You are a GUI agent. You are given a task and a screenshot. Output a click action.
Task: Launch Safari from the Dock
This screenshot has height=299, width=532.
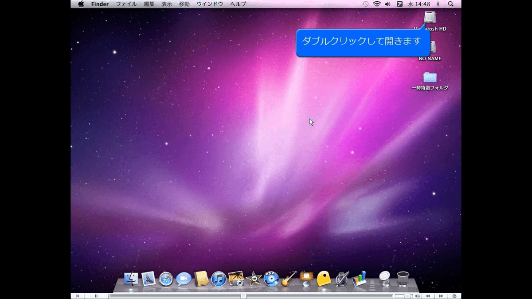pos(166,279)
